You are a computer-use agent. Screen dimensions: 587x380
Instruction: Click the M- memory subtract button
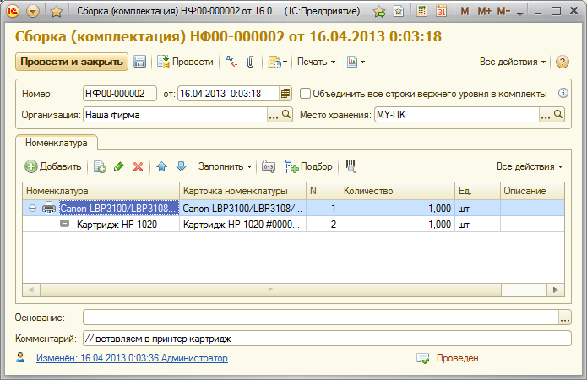(503, 12)
